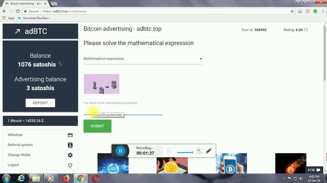Screen dimensions: 327x183
Task: Open the Apps shortcut in bookmarks bar
Action: [x=9, y=18]
